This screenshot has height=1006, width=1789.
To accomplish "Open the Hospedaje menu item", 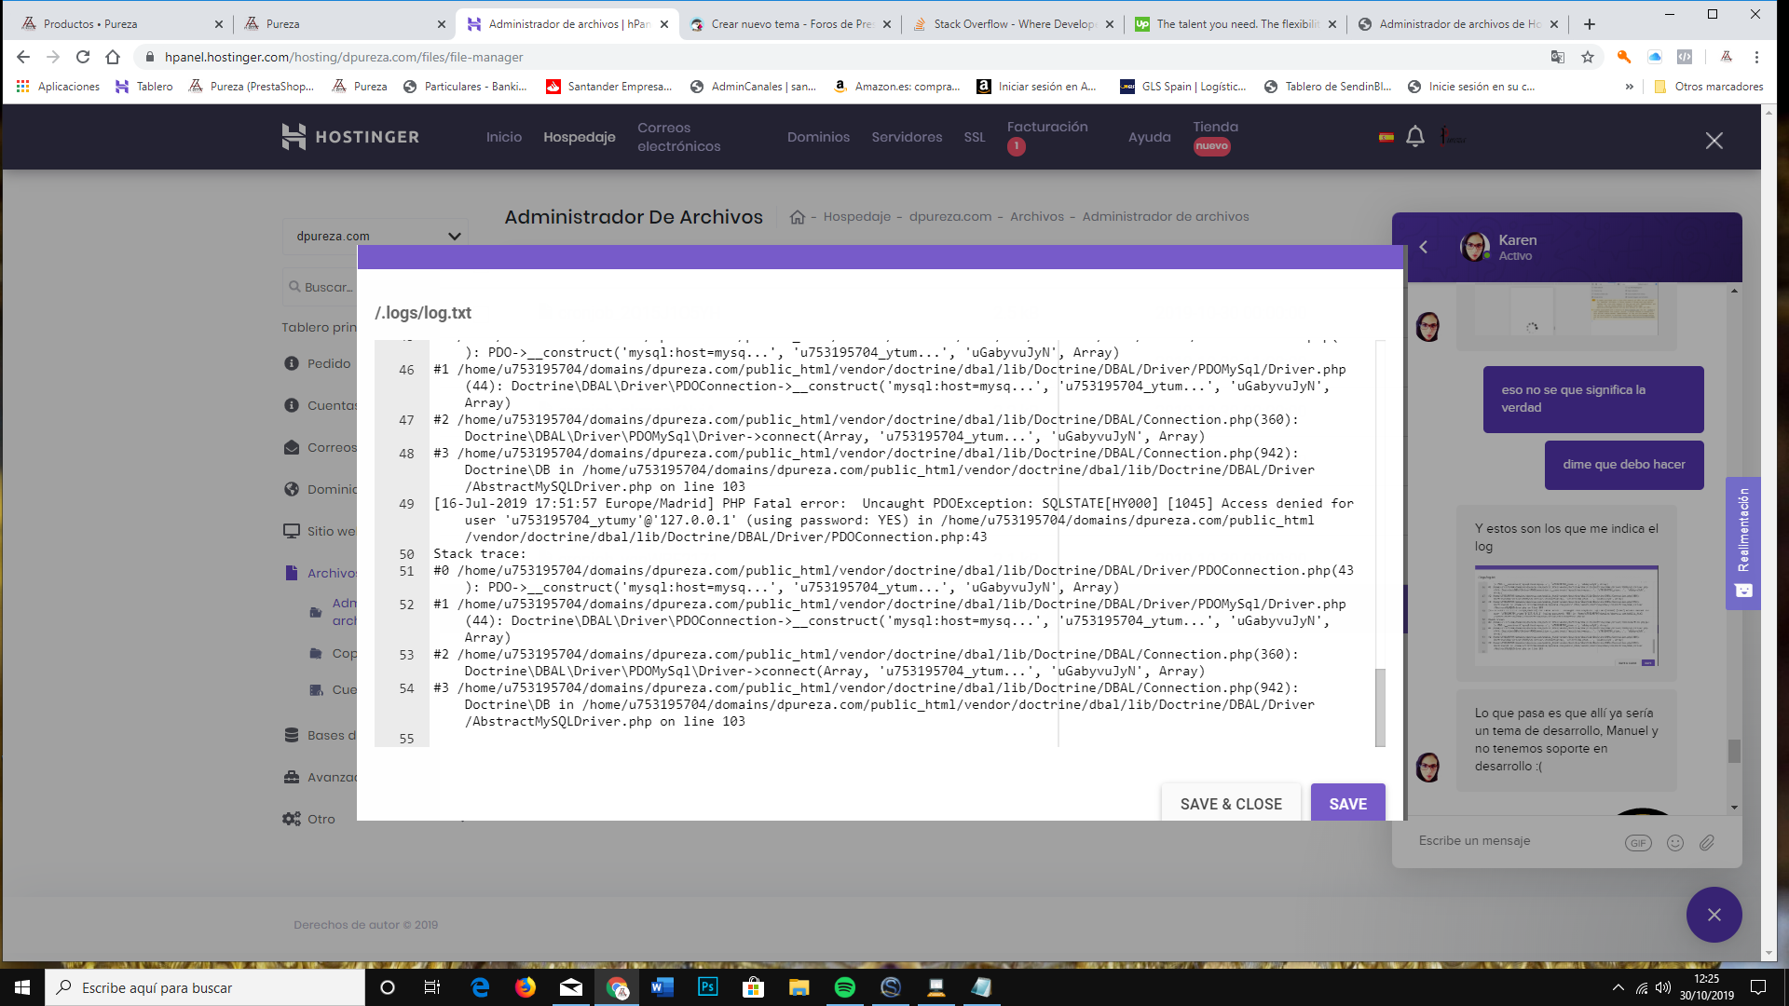I will pos(579,137).
